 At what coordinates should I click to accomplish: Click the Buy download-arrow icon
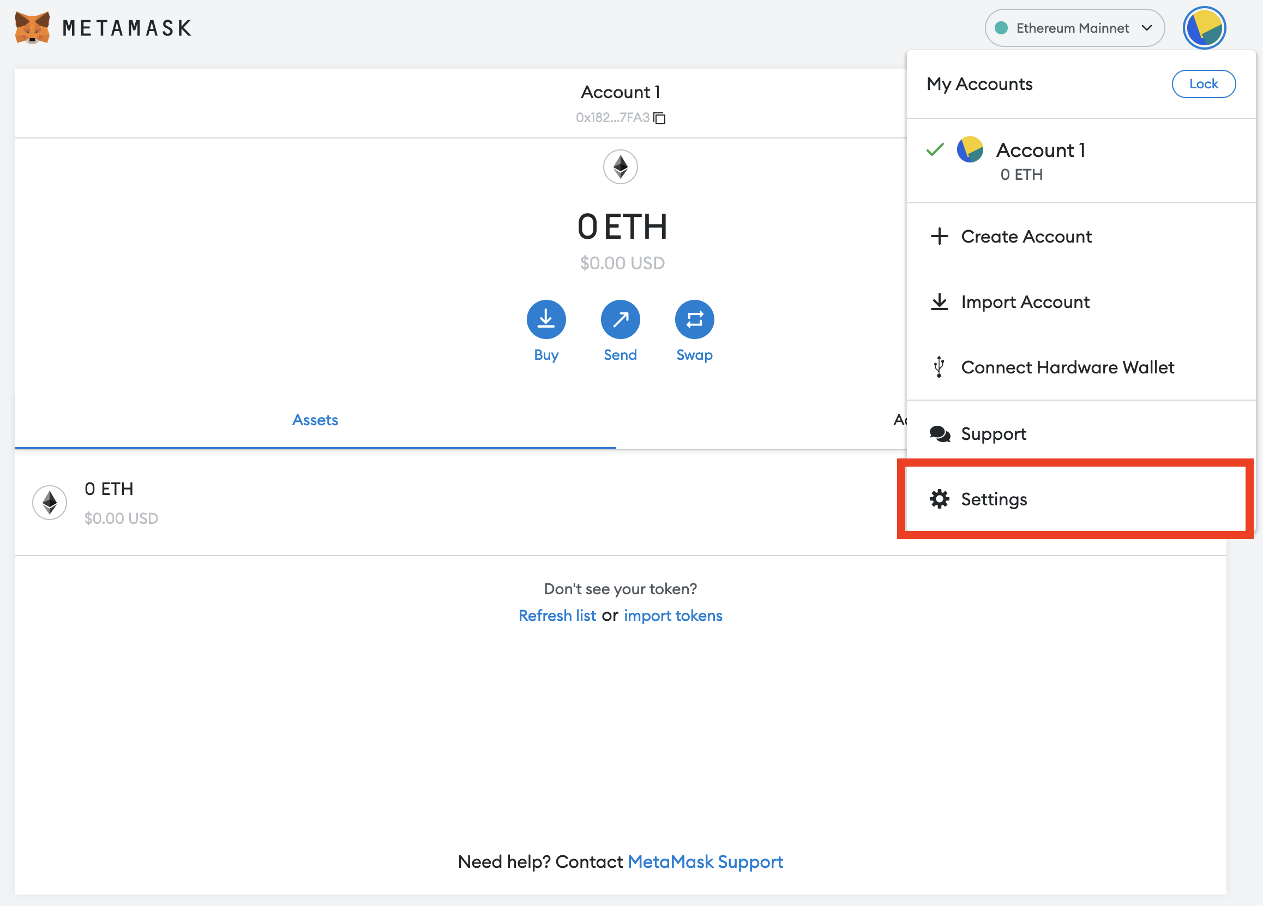546,319
